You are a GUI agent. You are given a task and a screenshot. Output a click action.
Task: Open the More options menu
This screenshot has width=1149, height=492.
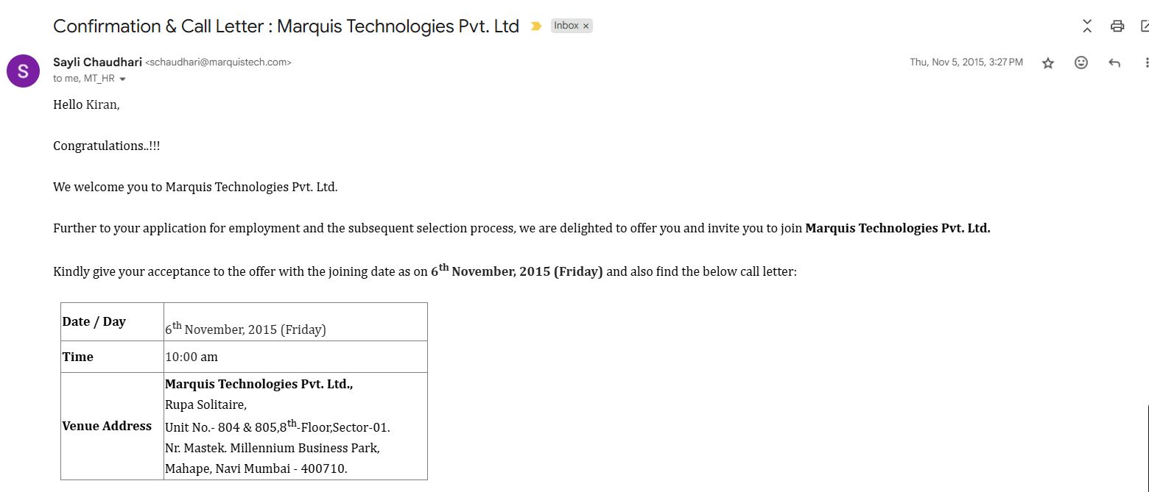1146,63
